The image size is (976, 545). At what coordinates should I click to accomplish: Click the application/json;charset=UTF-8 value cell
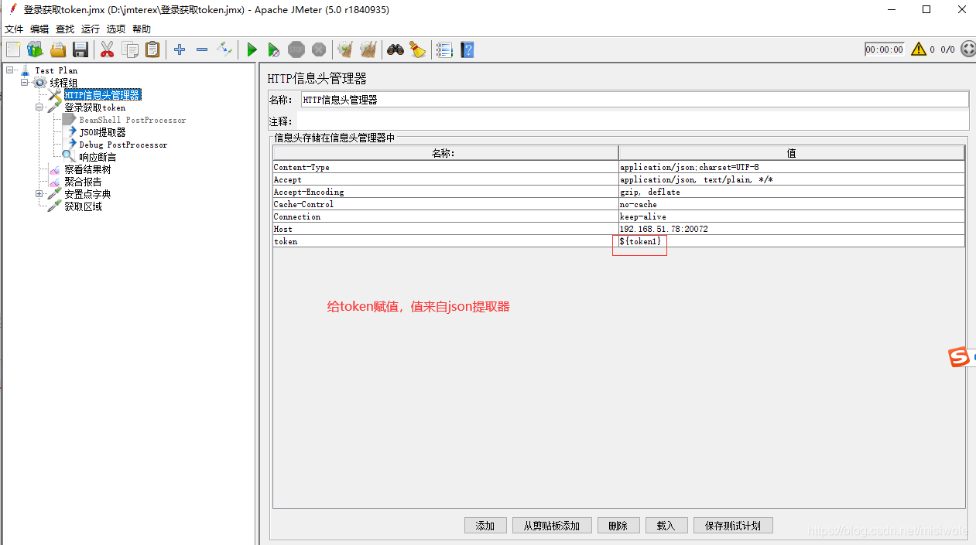pos(792,167)
